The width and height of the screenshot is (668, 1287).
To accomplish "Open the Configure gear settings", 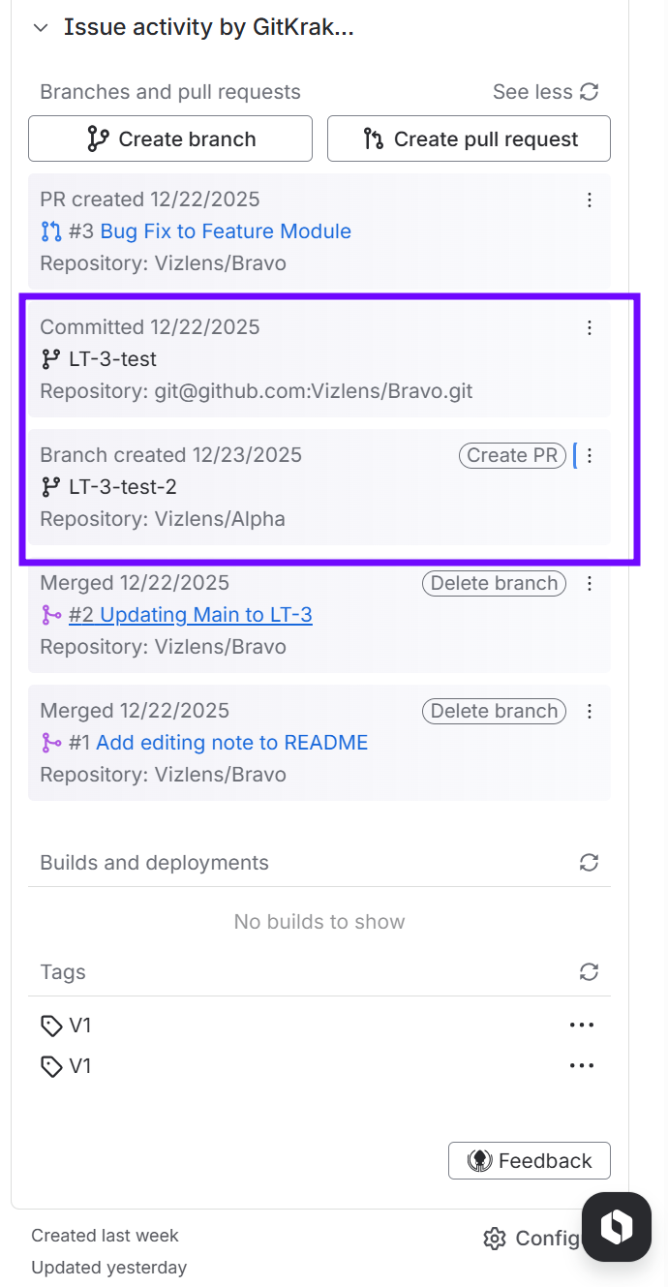I will pos(496,1239).
